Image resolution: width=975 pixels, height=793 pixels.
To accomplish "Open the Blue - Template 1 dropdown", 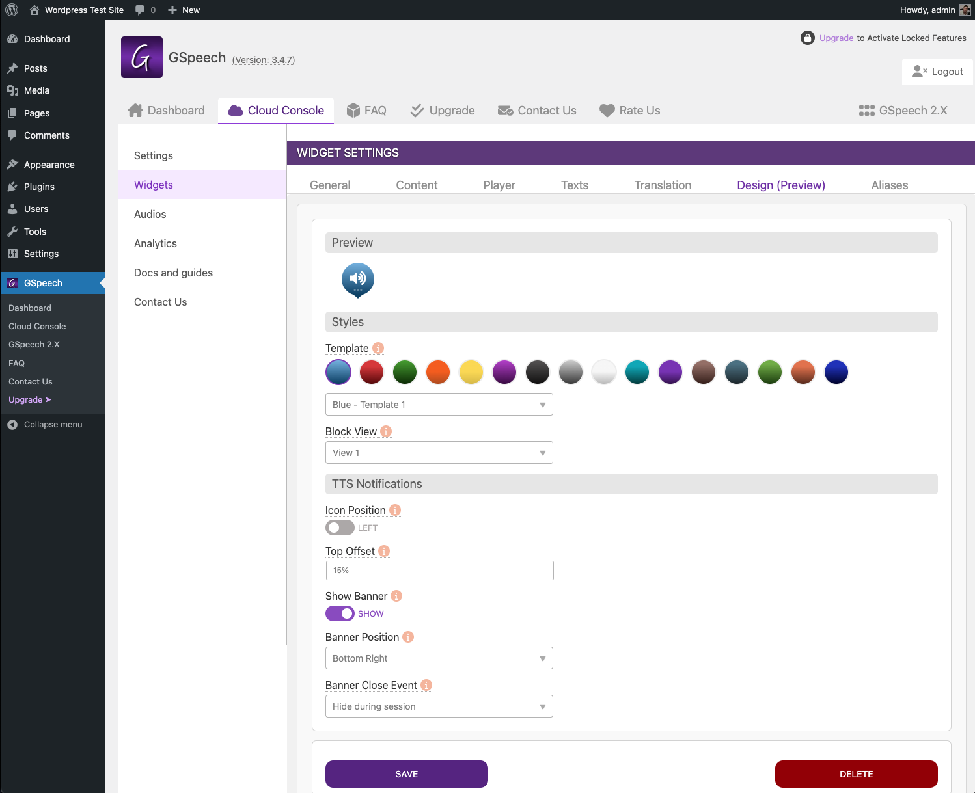I will pyautogui.click(x=439, y=405).
